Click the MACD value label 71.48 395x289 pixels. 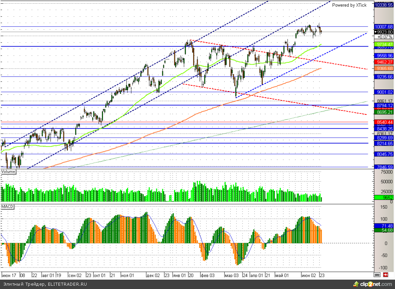(384, 226)
